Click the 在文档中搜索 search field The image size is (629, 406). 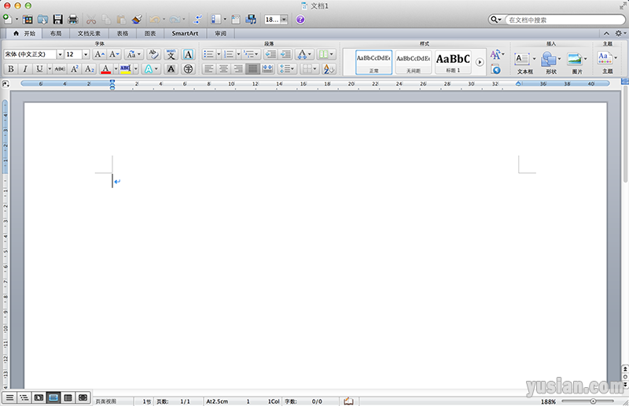pyautogui.click(x=560, y=20)
